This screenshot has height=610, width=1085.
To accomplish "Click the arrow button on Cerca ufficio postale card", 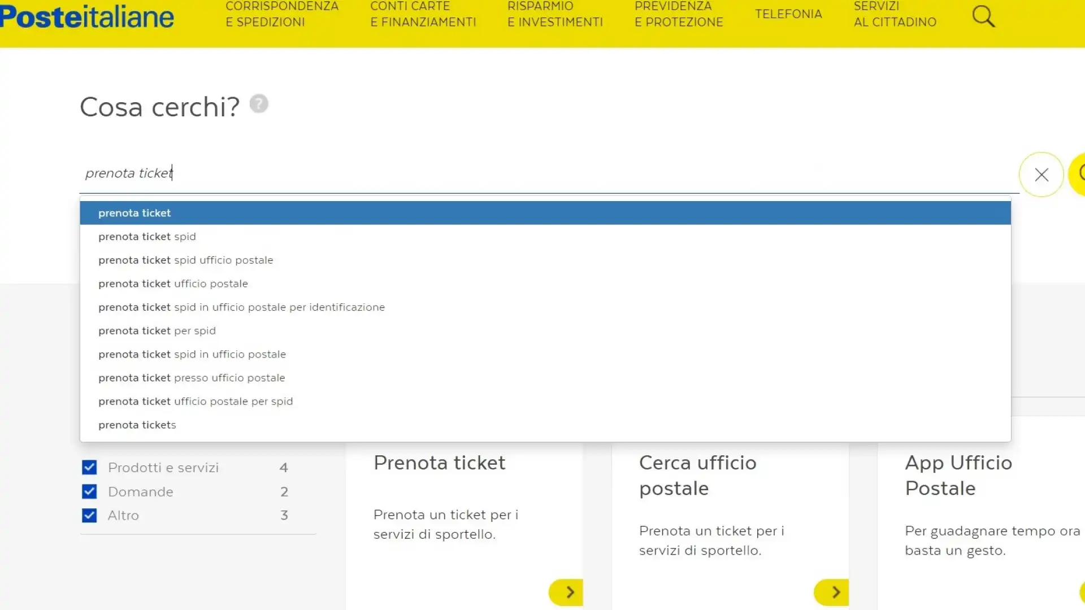I will click(x=831, y=592).
